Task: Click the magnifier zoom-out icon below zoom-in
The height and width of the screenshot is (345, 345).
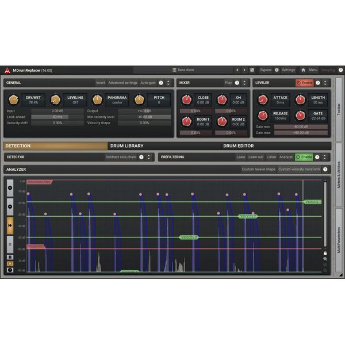Action: click(x=325, y=264)
